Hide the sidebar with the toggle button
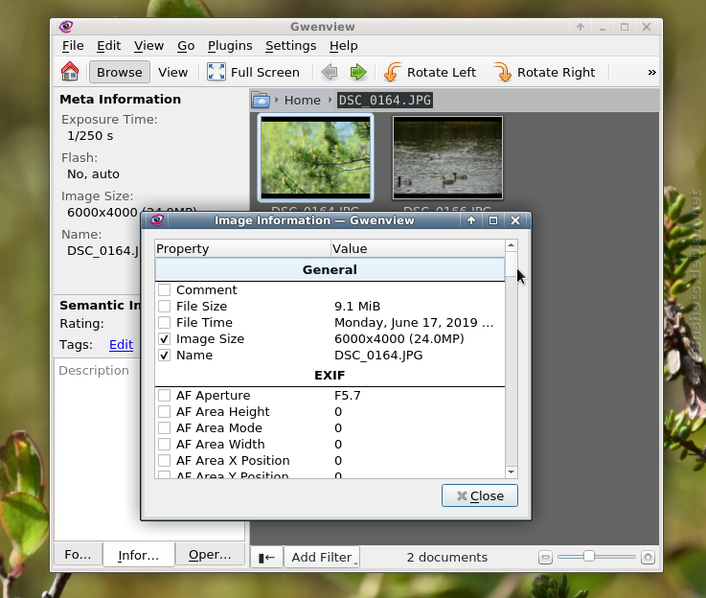This screenshot has height=598, width=706. (266, 558)
